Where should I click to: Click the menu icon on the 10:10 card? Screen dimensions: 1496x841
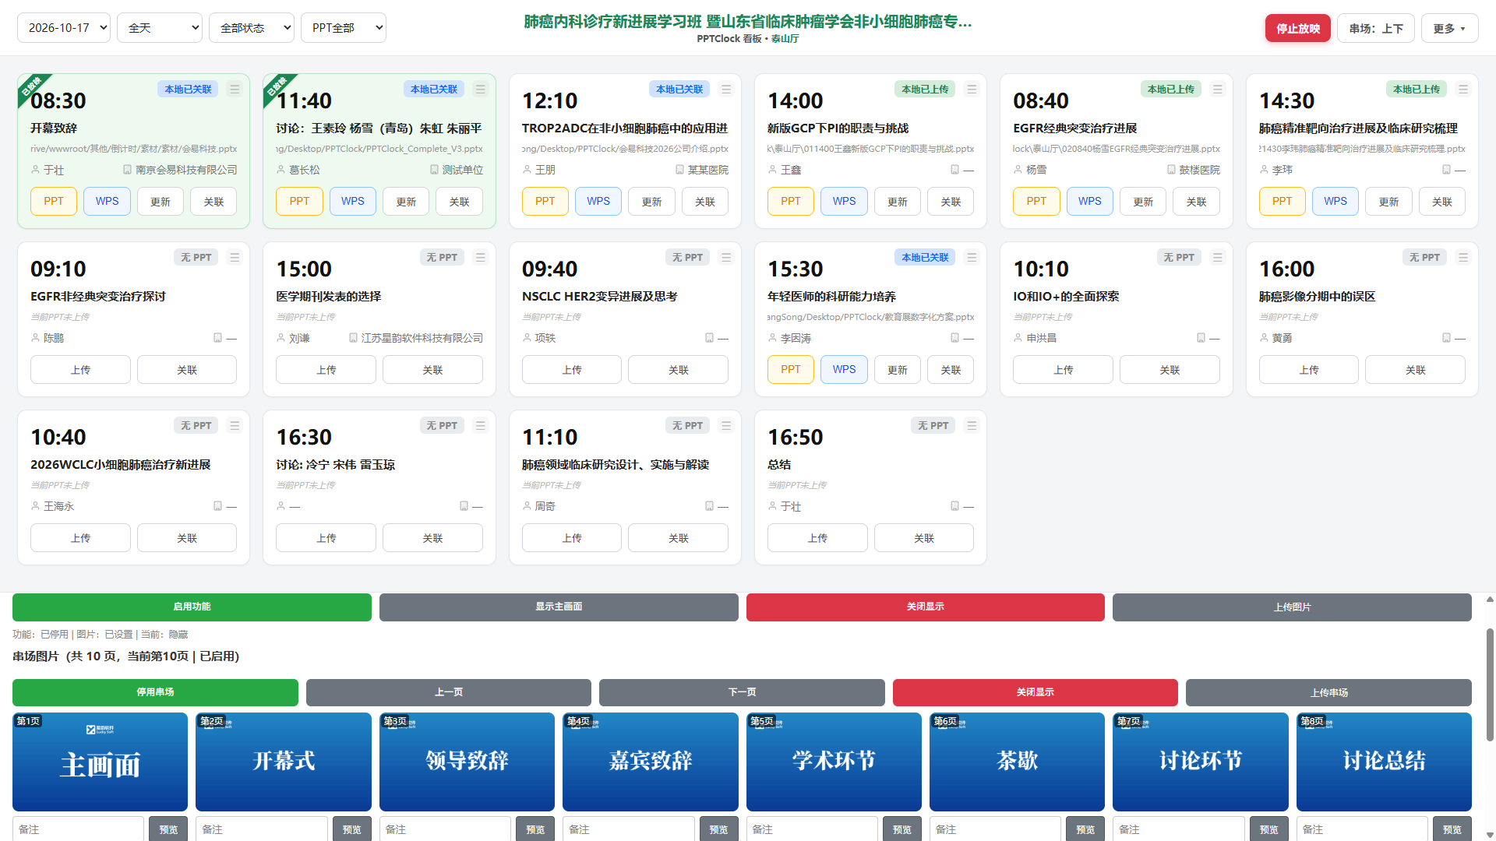coord(1218,258)
